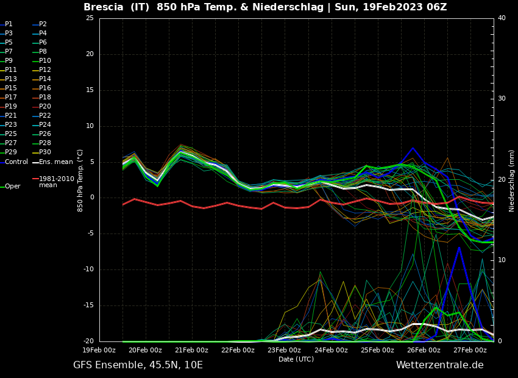The width and height of the screenshot is (518, 378).
Task: Click the P29 legend entry
Action: [10, 152]
